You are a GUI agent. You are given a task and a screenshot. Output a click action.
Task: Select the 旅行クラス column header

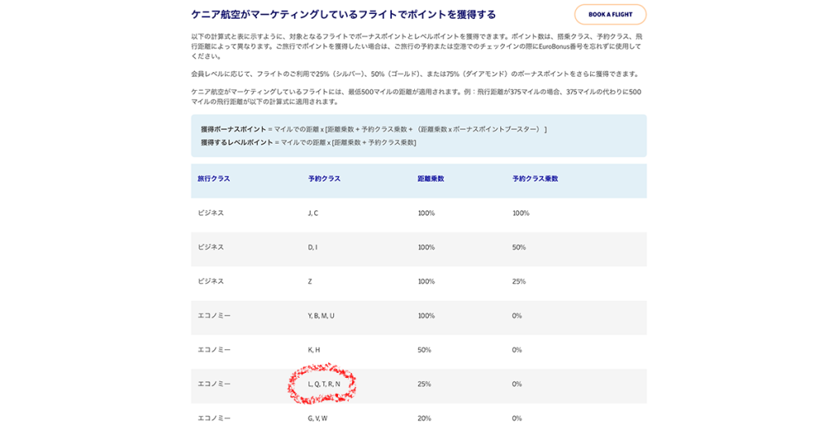tap(214, 178)
